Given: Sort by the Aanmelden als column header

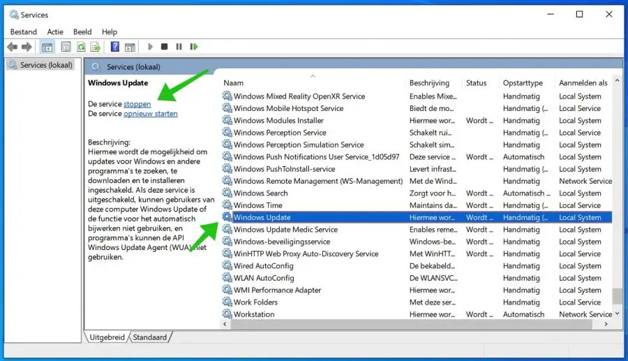Looking at the screenshot, I should [583, 83].
